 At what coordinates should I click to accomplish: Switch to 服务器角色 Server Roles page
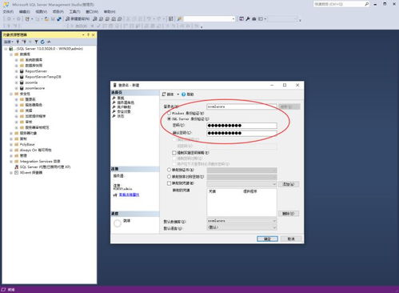126,102
